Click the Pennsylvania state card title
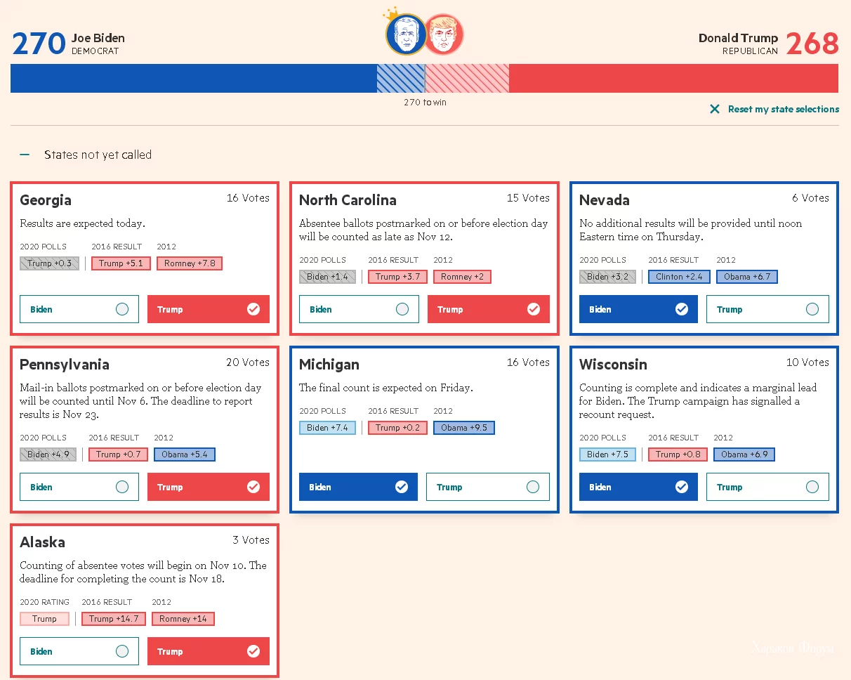The height and width of the screenshot is (680, 851). pyautogui.click(x=65, y=365)
